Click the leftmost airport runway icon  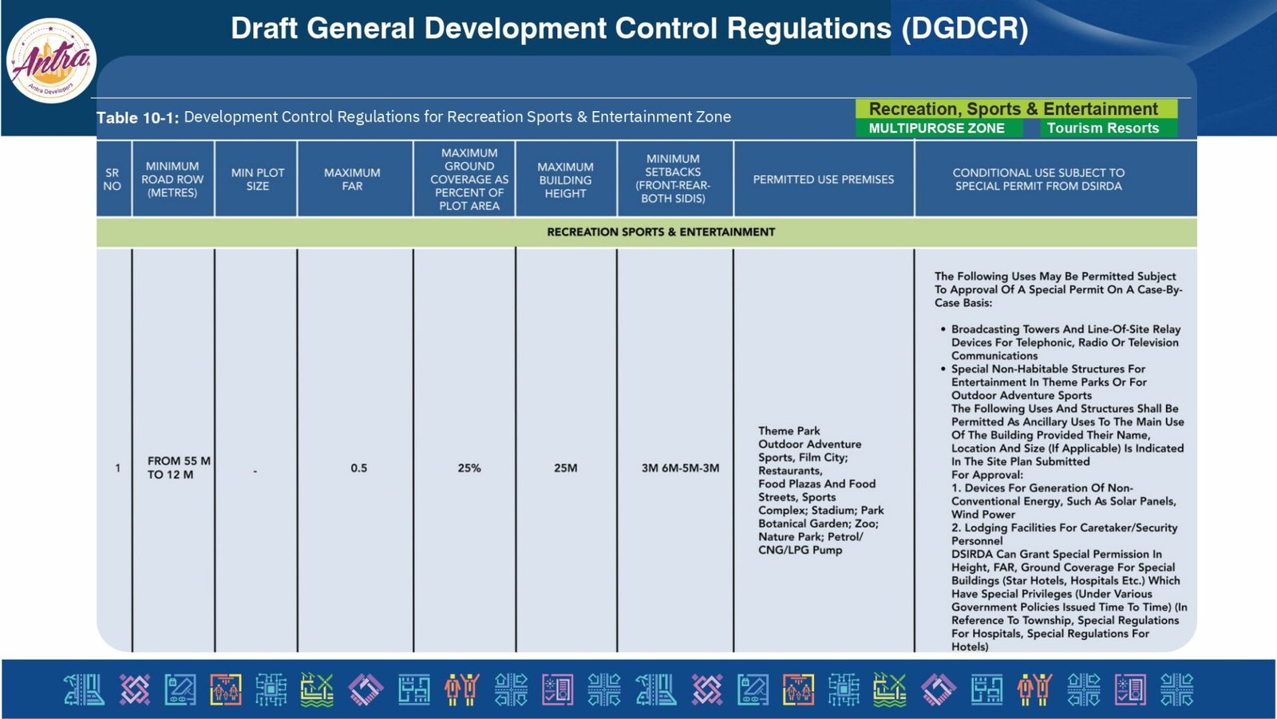[x=85, y=689]
